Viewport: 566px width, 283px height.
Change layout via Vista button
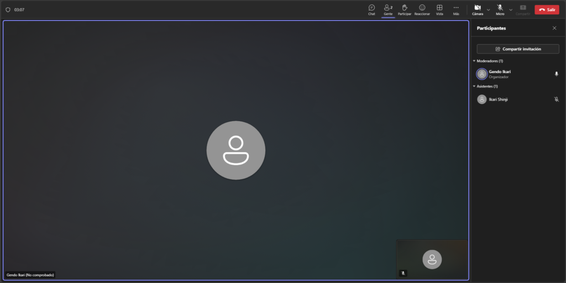coord(439,10)
